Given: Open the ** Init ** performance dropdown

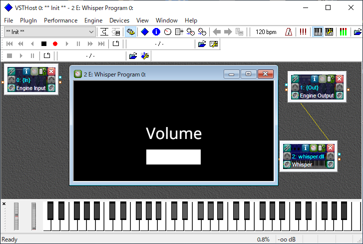Looking at the screenshot, I should [x=50, y=31].
